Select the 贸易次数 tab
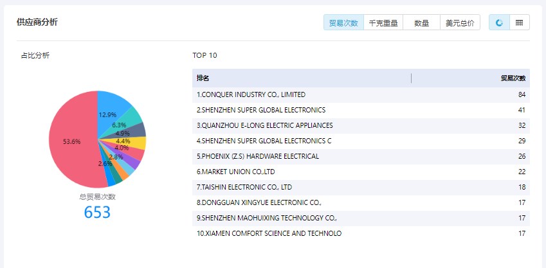546x268 pixels. (343, 22)
